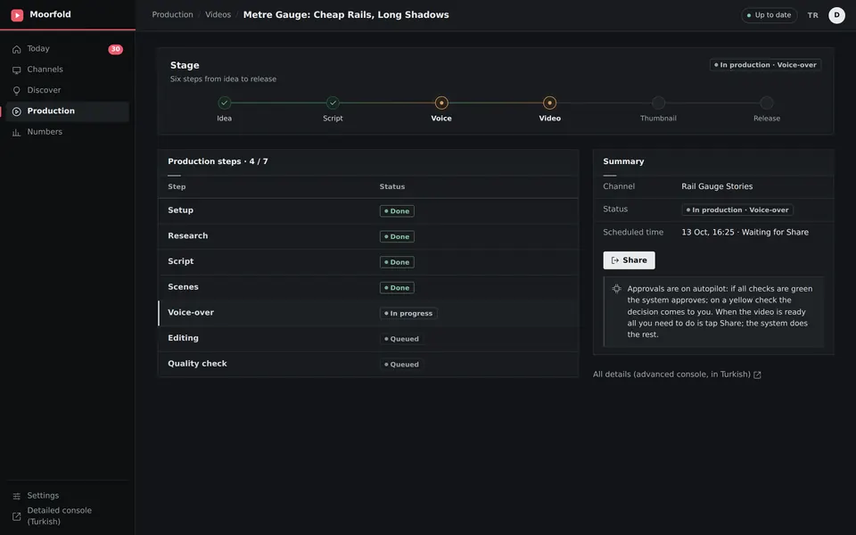The image size is (856, 535).
Task: Click the Rail Gauge Stories channel name
Action: (717, 186)
